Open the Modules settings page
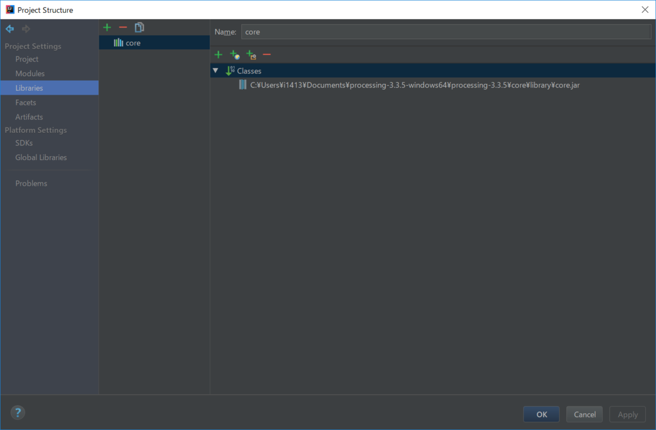The width and height of the screenshot is (656, 430). [x=29, y=74]
